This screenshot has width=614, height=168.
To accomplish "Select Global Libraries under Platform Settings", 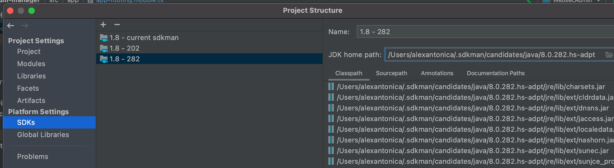I will coord(43,135).
